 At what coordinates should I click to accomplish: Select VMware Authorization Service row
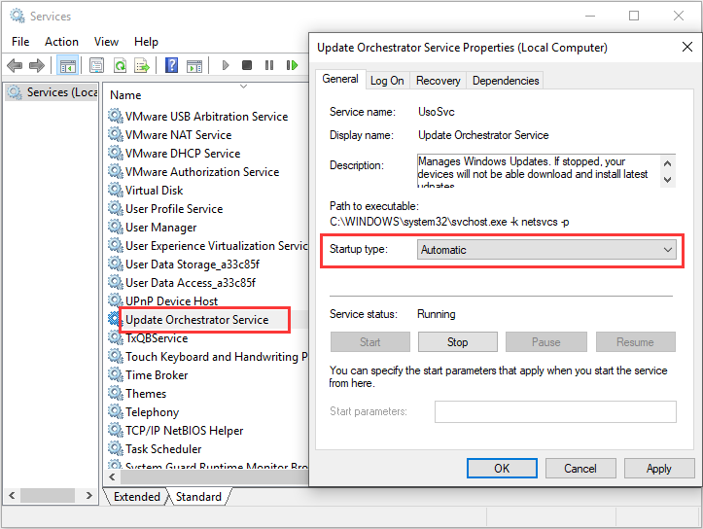tap(202, 172)
